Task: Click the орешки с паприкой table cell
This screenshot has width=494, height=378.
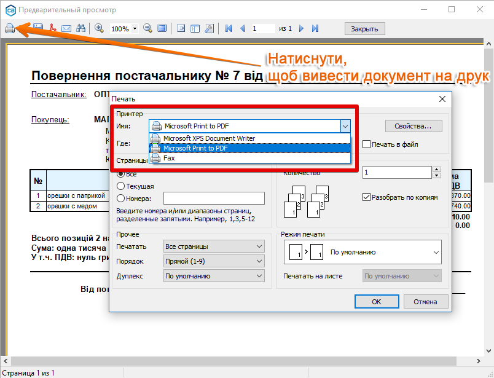Action: pos(78,195)
